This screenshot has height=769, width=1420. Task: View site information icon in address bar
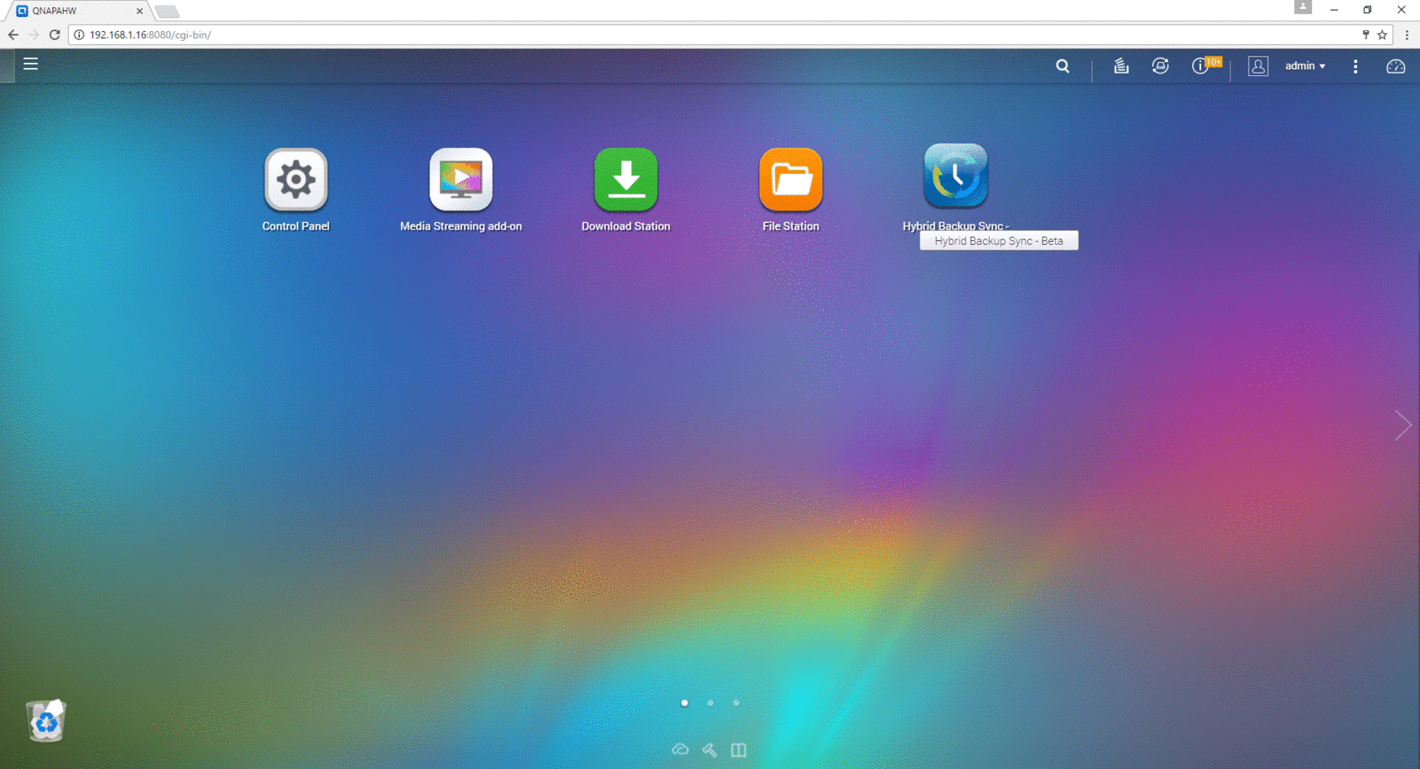point(79,34)
